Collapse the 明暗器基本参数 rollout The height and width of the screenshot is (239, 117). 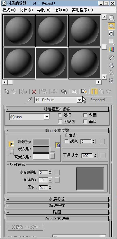pos(57,109)
